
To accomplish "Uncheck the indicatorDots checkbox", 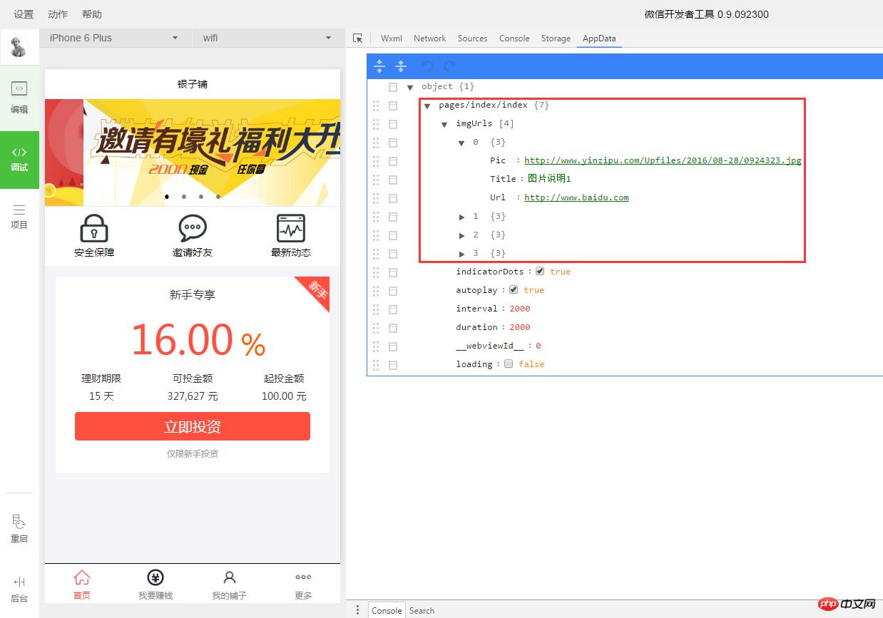I will [x=540, y=271].
